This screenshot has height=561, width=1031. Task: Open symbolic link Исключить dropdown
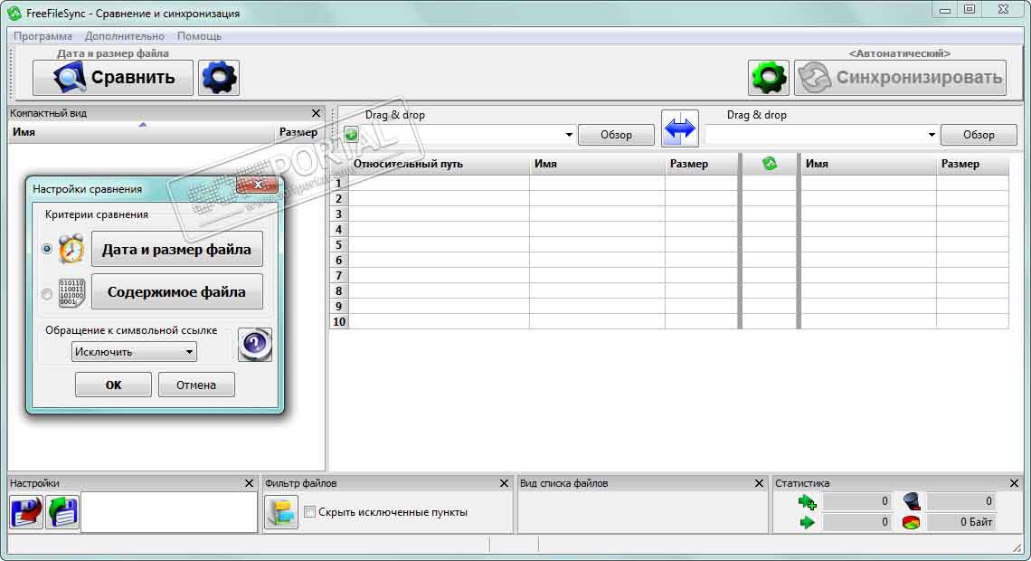tap(134, 352)
